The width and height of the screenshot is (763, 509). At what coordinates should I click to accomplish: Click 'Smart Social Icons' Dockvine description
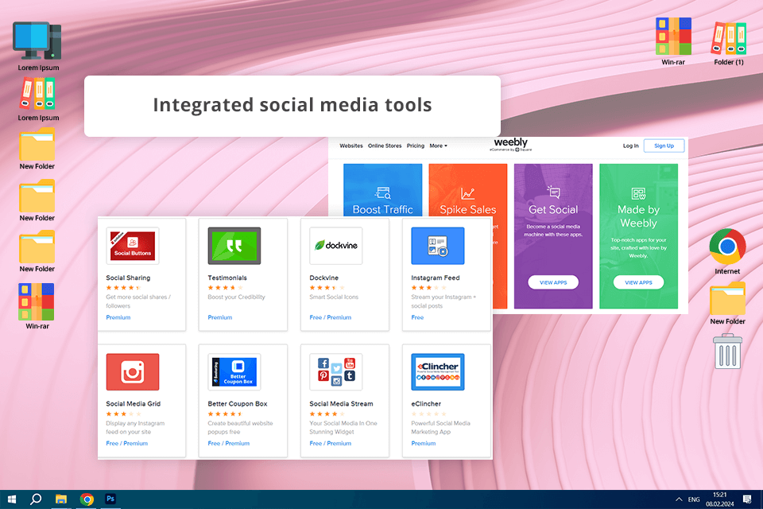coord(334,297)
